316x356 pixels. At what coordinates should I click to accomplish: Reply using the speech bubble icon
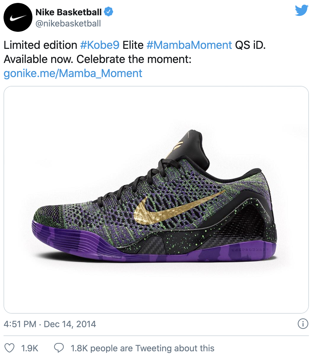coord(59,348)
